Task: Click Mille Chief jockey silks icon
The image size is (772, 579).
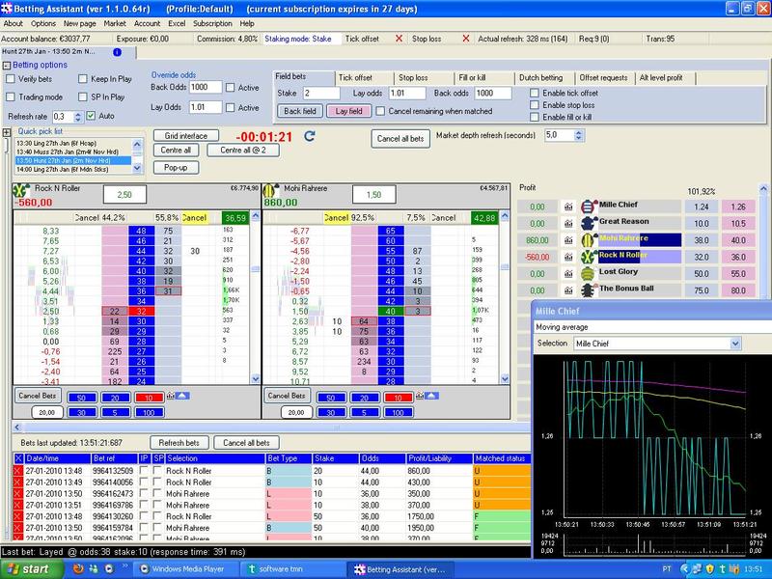Action: pos(589,207)
